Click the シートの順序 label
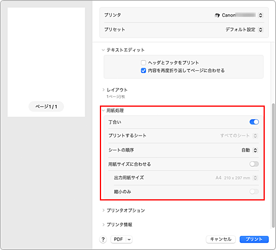 click(121, 150)
